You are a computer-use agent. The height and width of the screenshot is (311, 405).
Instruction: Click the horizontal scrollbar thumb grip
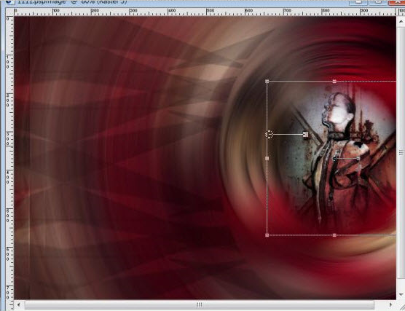[x=200, y=304]
